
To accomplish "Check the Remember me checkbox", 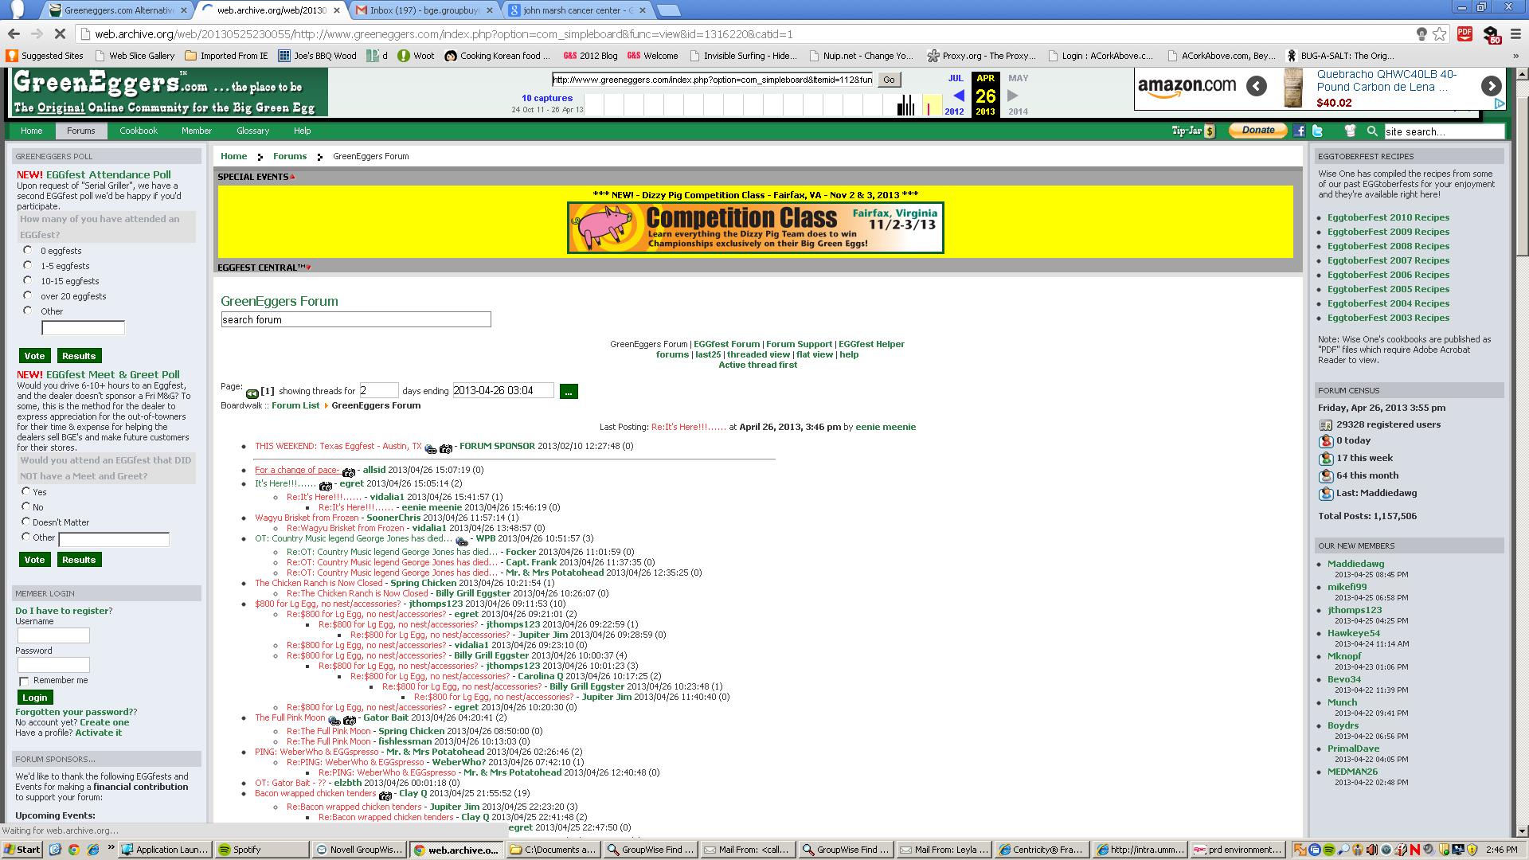I will (24, 681).
